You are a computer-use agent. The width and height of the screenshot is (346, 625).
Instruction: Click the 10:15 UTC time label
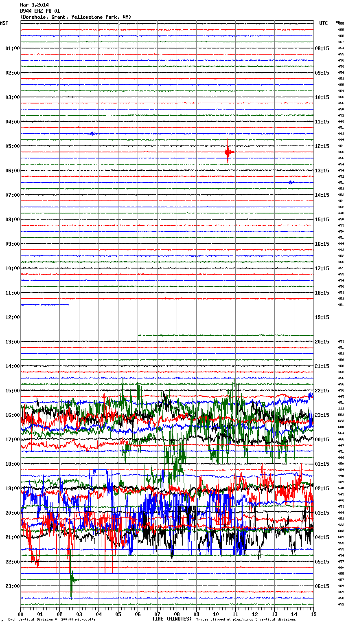point(322,97)
